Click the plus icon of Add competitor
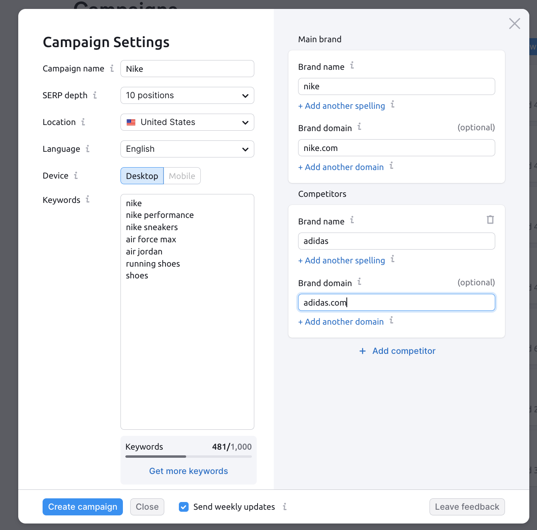537x530 pixels. (x=363, y=351)
